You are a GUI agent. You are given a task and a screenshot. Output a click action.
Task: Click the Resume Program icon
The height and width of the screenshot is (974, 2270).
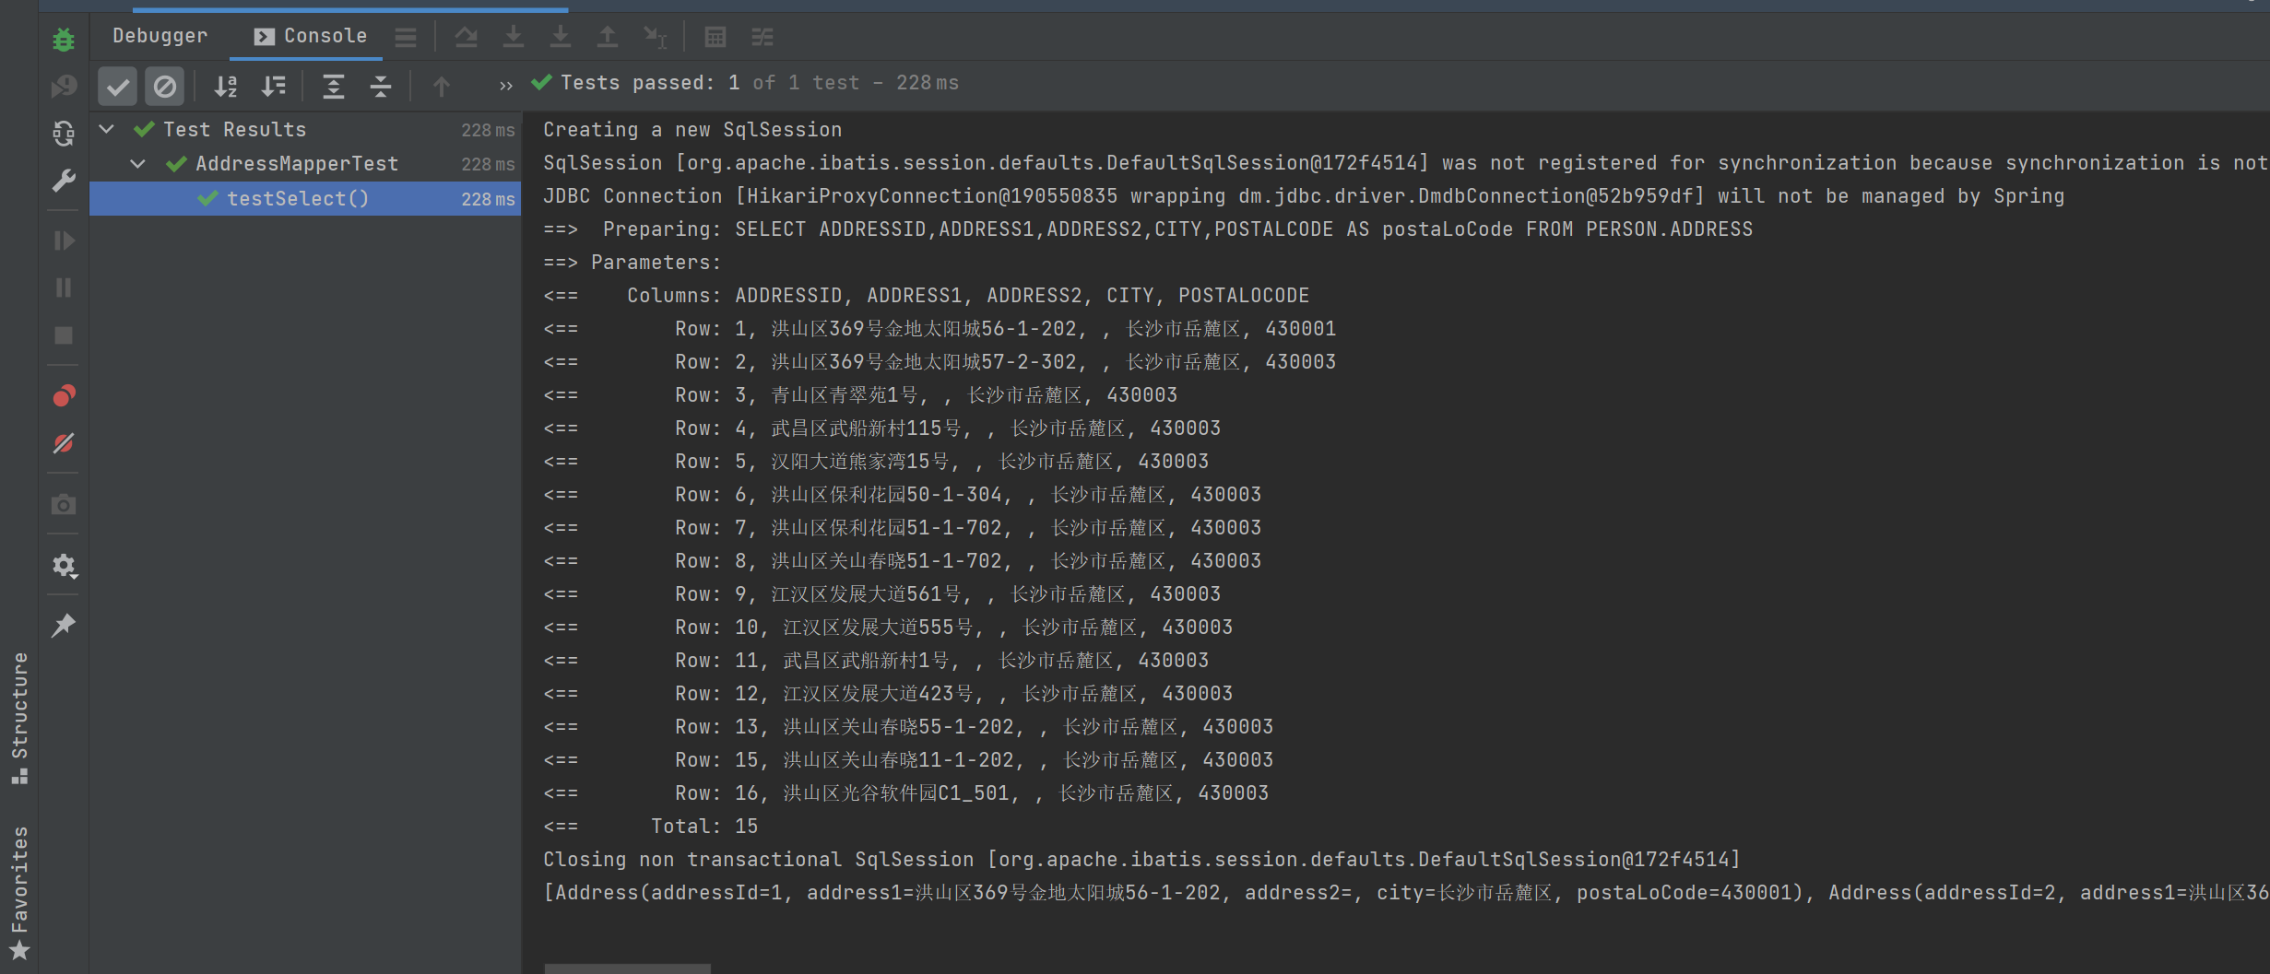(63, 241)
